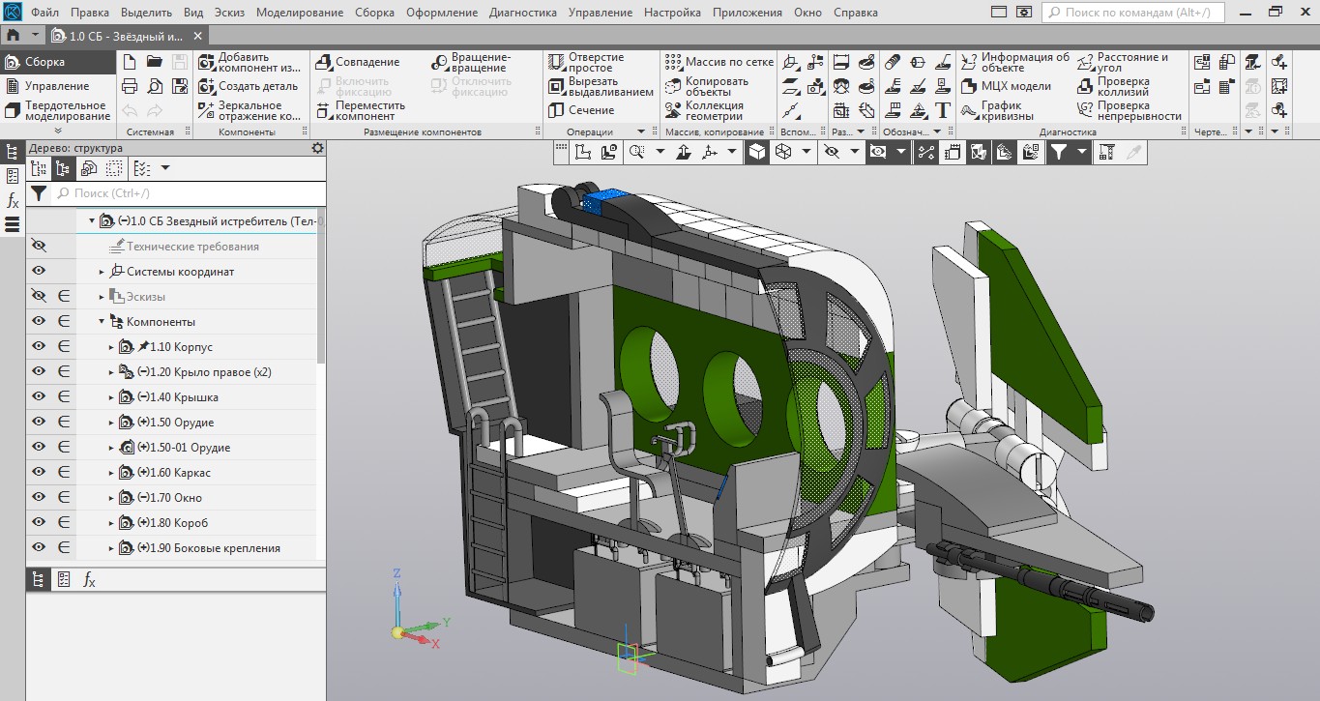Open the Диагностика menu
Screen dimensions: 1320x701
(522, 13)
